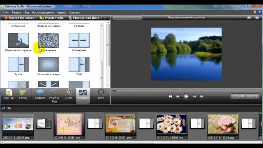The height and width of the screenshot is (148, 263).
Task: Click Import media
Action: click(x=52, y=18)
